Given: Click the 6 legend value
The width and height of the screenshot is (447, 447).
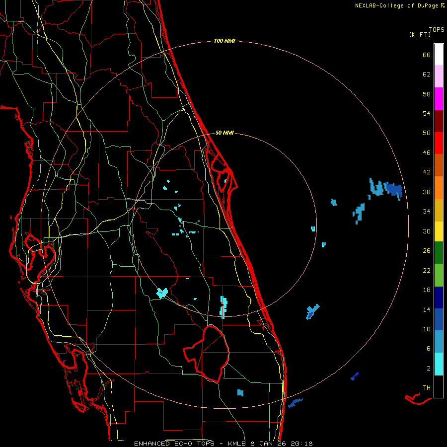Looking at the screenshot, I should (429, 349).
